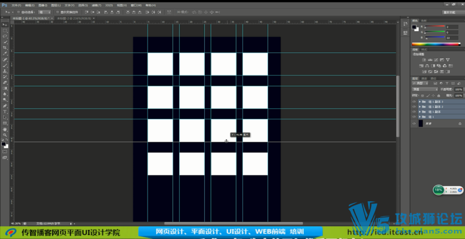Viewport: 465px width, 239px height.
Task: Select the Horizontal Type tool
Action: point(5,112)
